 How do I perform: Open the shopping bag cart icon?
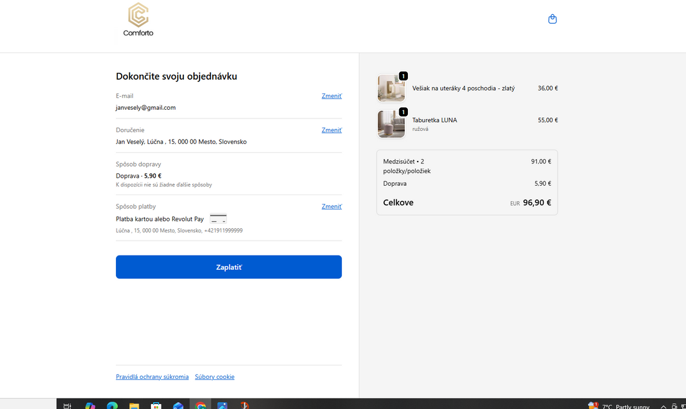(x=552, y=19)
